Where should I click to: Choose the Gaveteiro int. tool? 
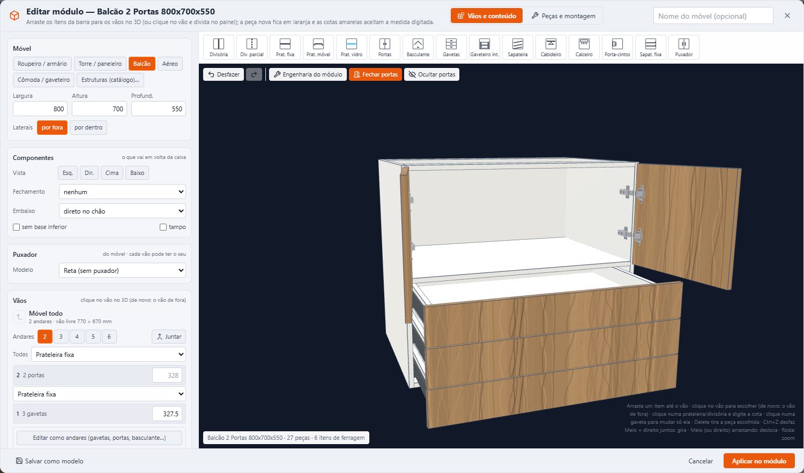tap(485, 48)
